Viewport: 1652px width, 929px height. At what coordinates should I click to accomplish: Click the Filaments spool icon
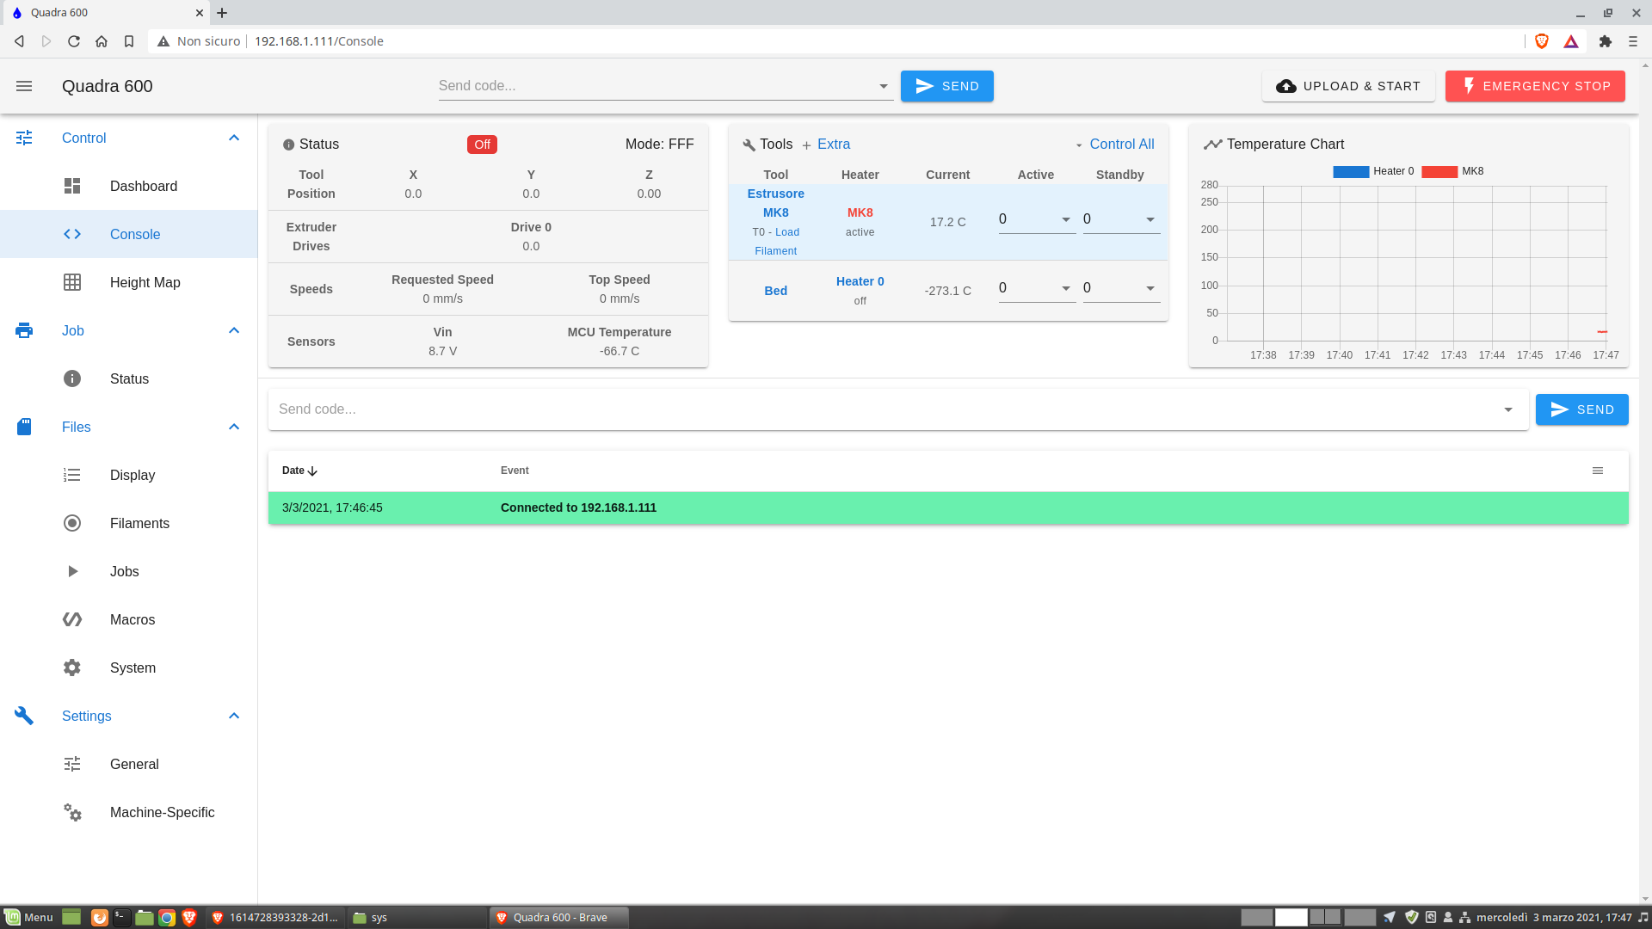[x=72, y=523]
